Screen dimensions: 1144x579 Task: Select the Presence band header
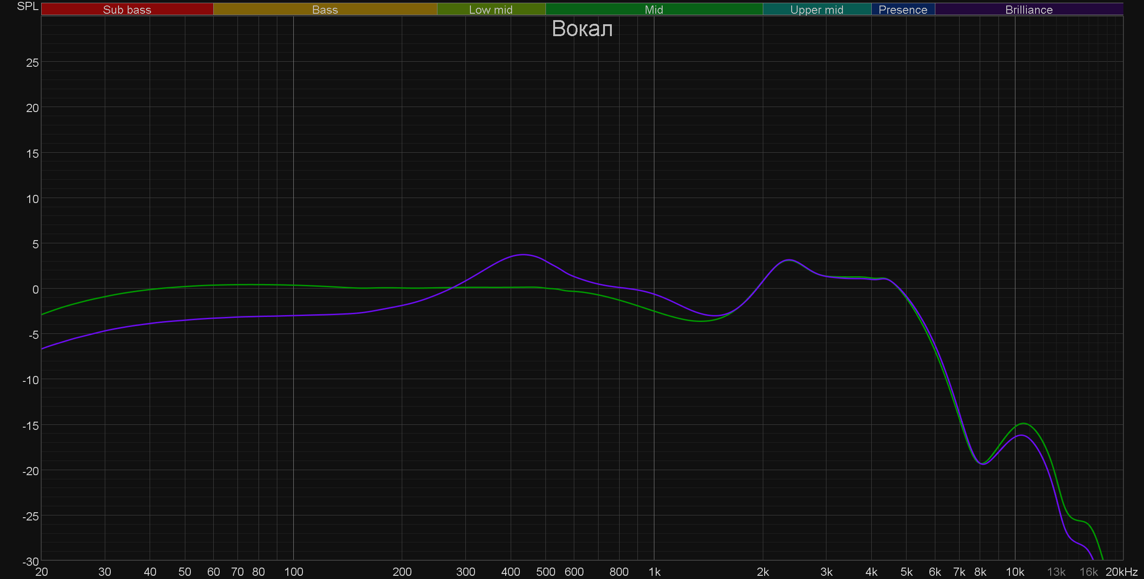tap(902, 9)
